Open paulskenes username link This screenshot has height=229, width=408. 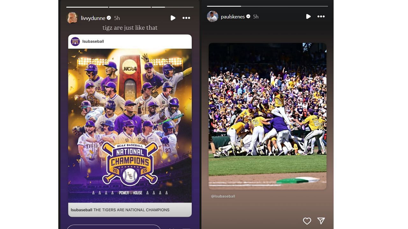[233, 17]
